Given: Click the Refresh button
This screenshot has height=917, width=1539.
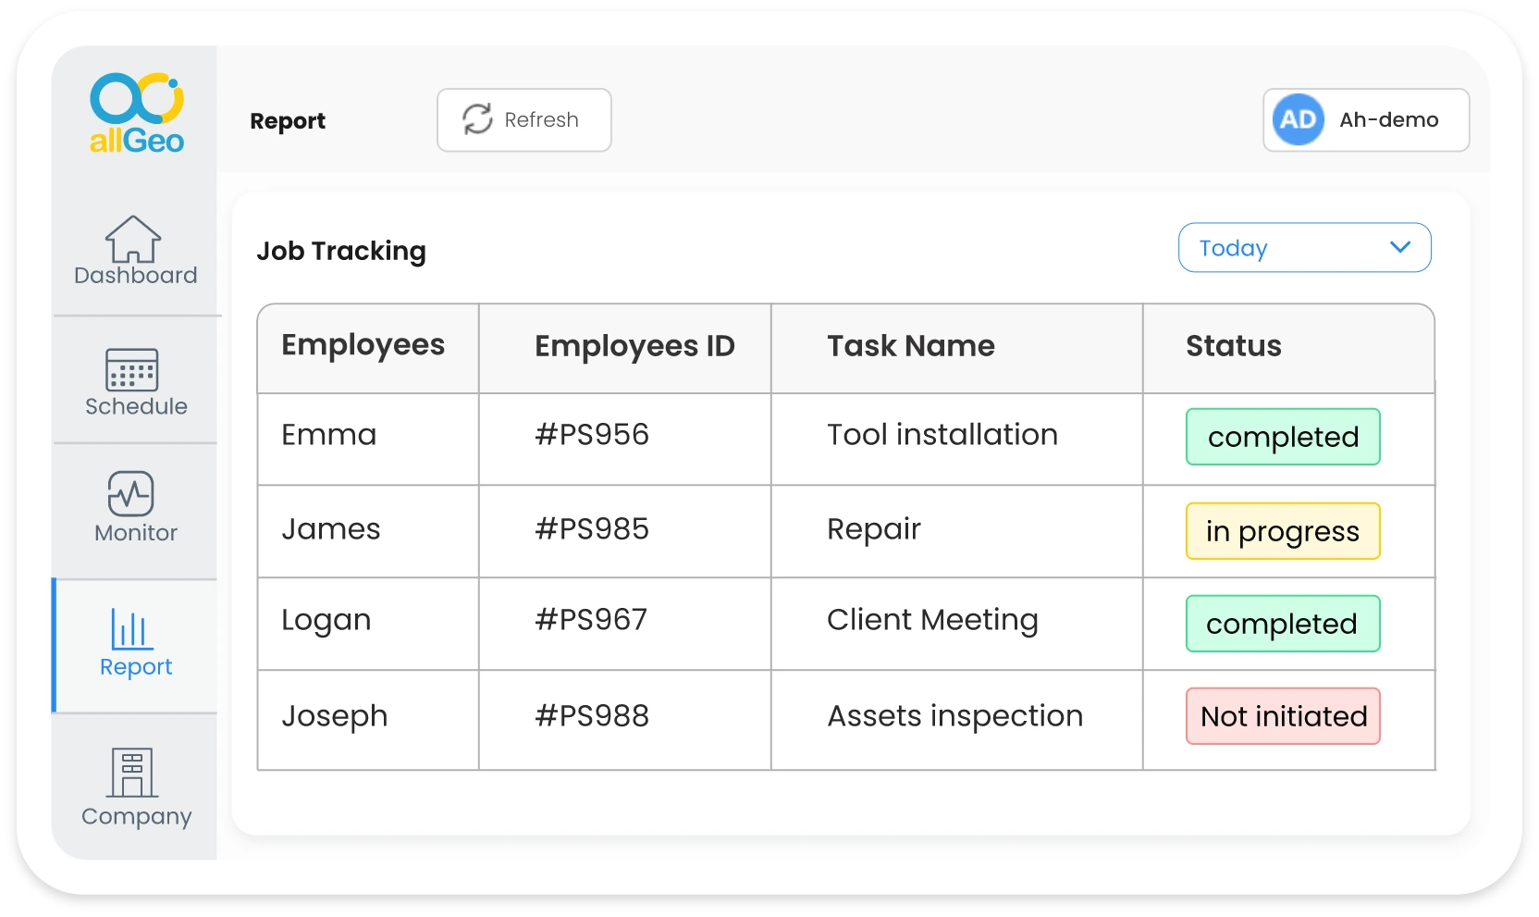Looking at the screenshot, I should [523, 119].
